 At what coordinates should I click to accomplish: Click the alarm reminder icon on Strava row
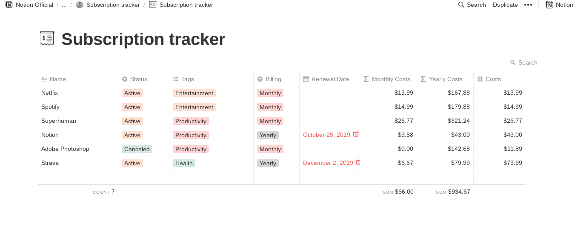click(358, 162)
